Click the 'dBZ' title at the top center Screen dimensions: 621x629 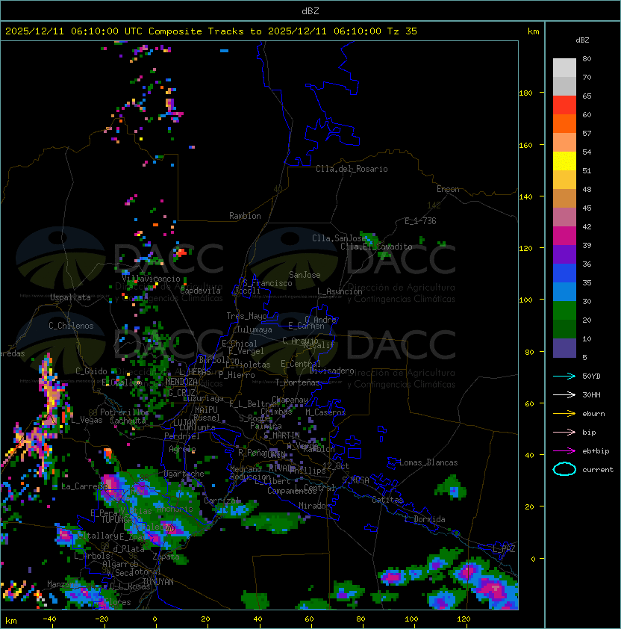pyautogui.click(x=310, y=10)
